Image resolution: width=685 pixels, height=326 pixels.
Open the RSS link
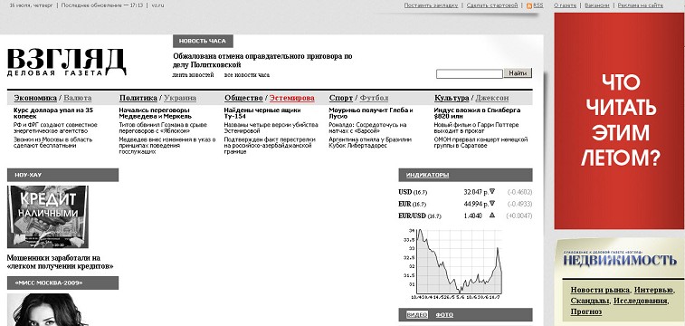[x=538, y=5]
